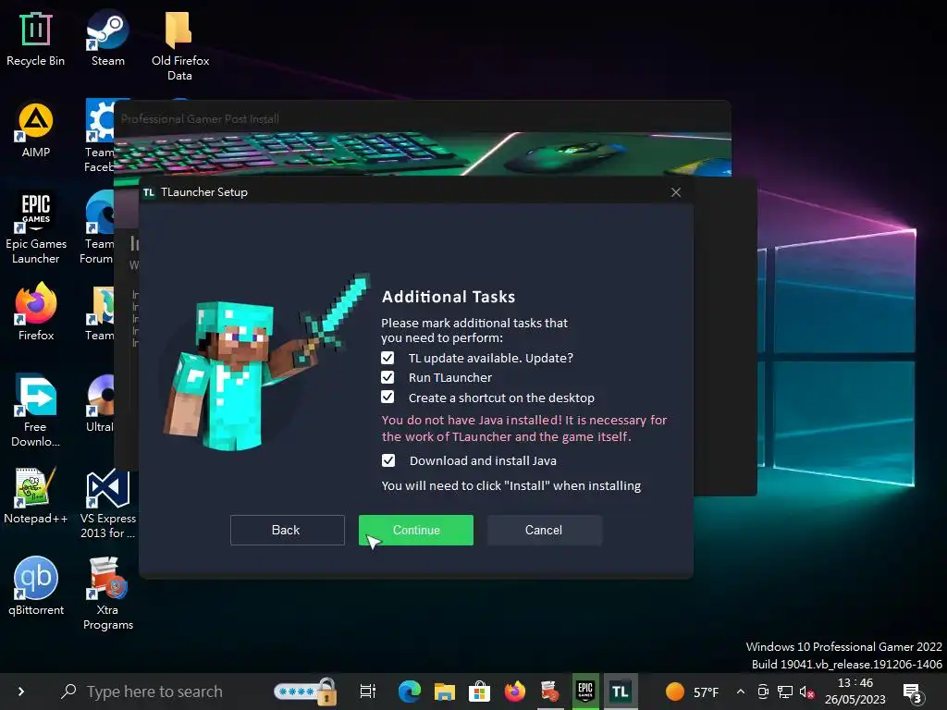Open File Explorer from the taskbar

coord(444,692)
